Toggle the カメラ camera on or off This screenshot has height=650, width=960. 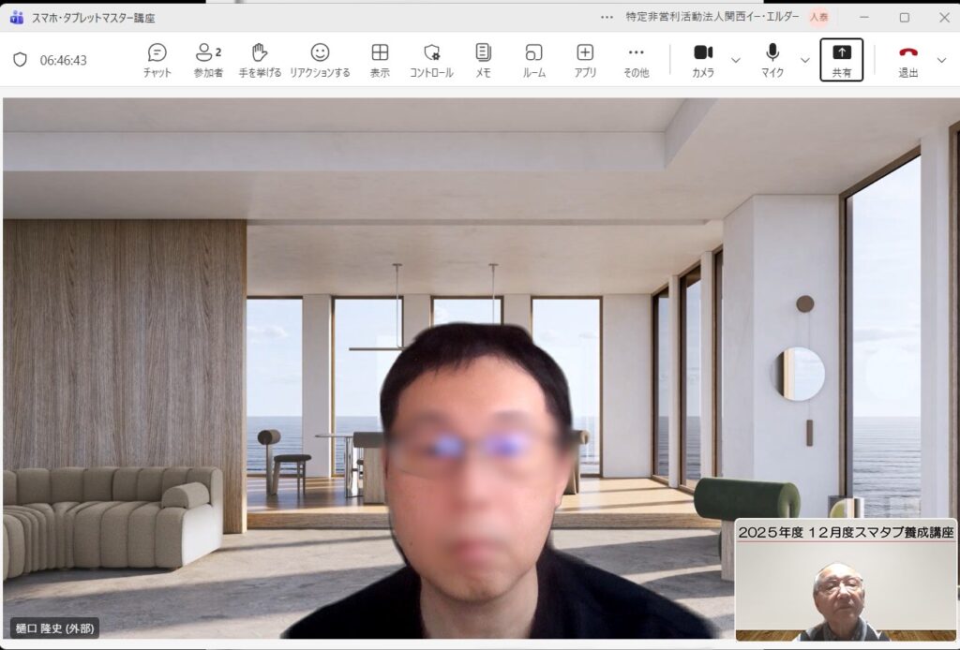(x=703, y=60)
